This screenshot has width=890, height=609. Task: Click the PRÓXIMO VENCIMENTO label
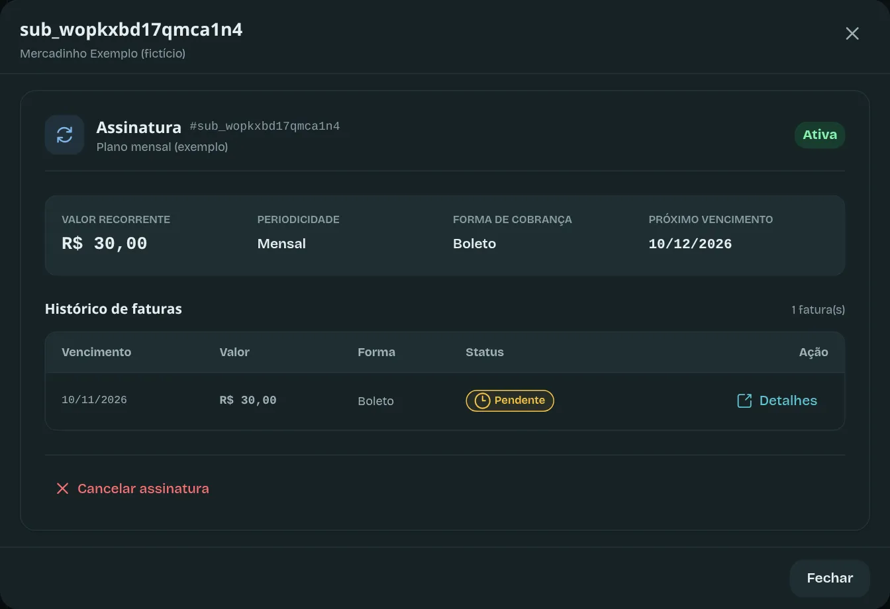(711, 220)
